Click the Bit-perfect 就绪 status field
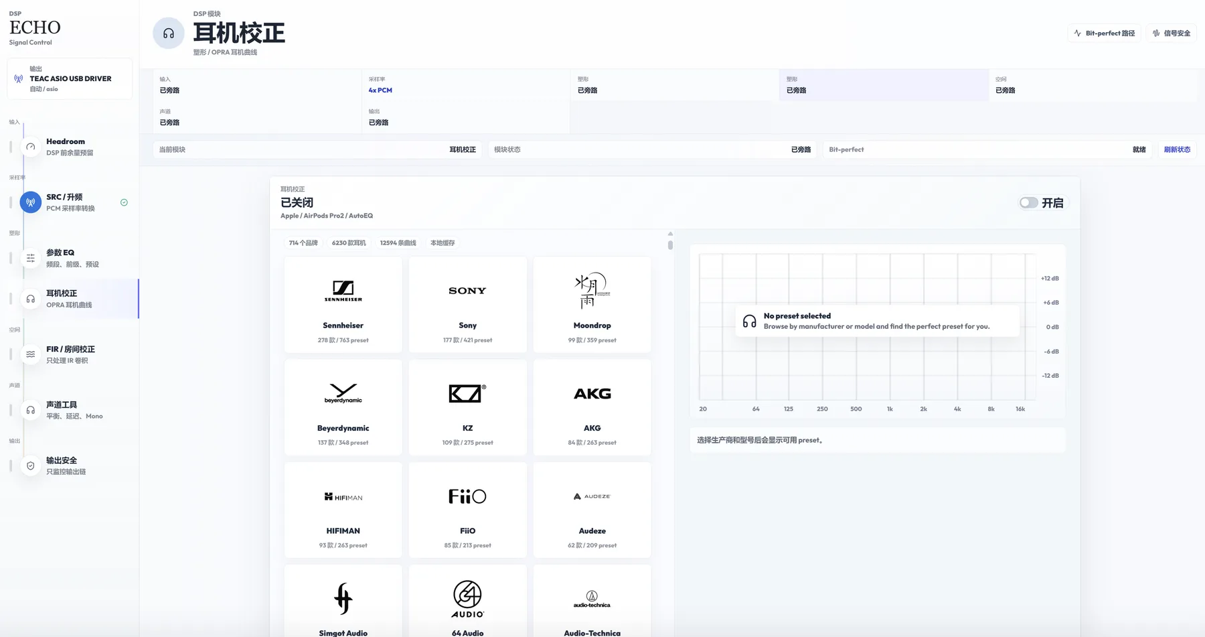The image size is (1205, 637). click(987, 149)
